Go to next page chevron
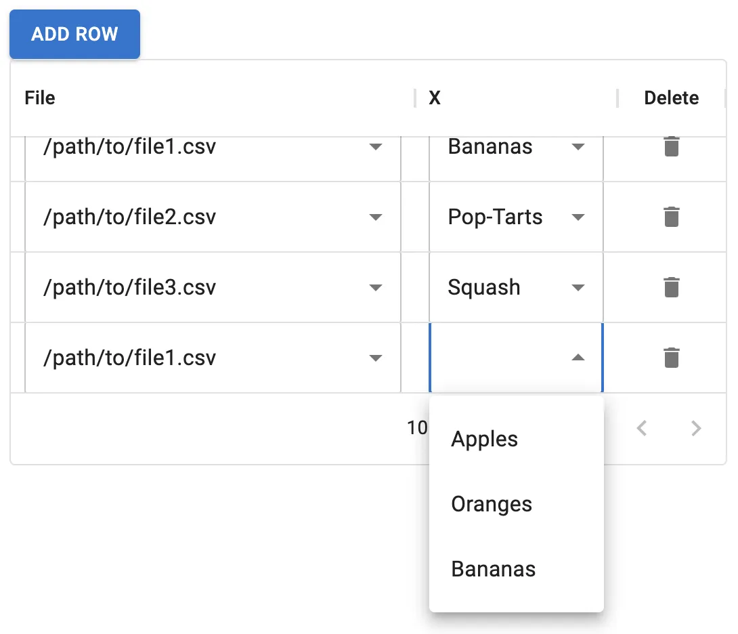The height and width of the screenshot is (634, 738). (695, 428)
